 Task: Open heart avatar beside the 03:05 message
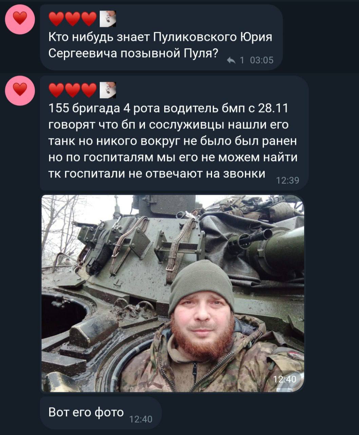coord(20,19)
